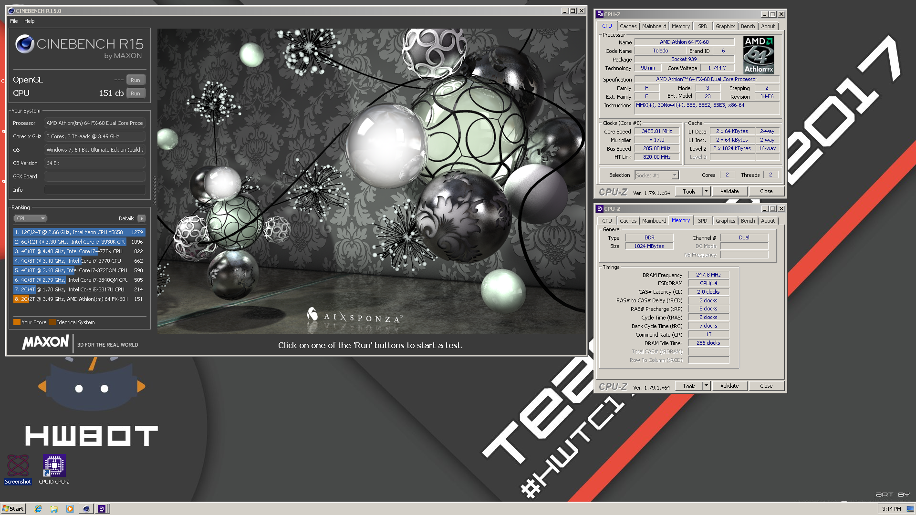Click the Cinebench R15 sphere logo
This screenshot has height=515, width=916.
(x=25, y=44)
